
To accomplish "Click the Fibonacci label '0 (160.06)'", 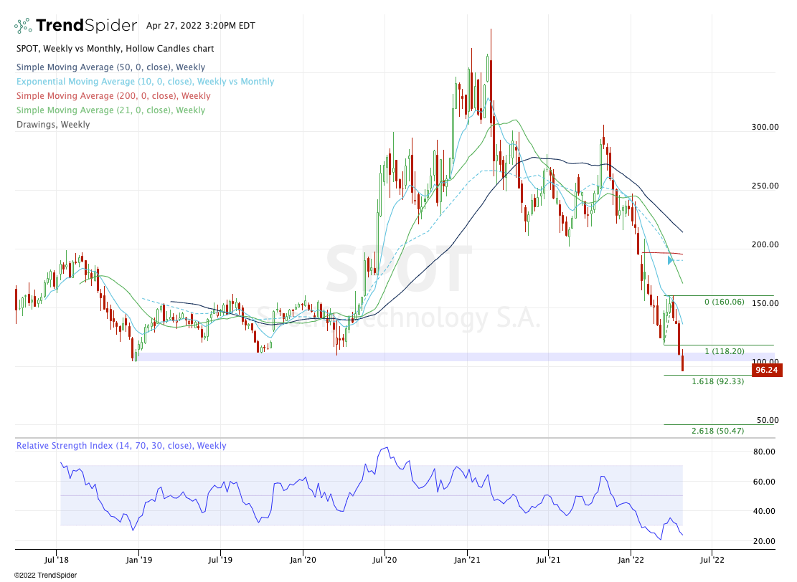I will 725,302.
